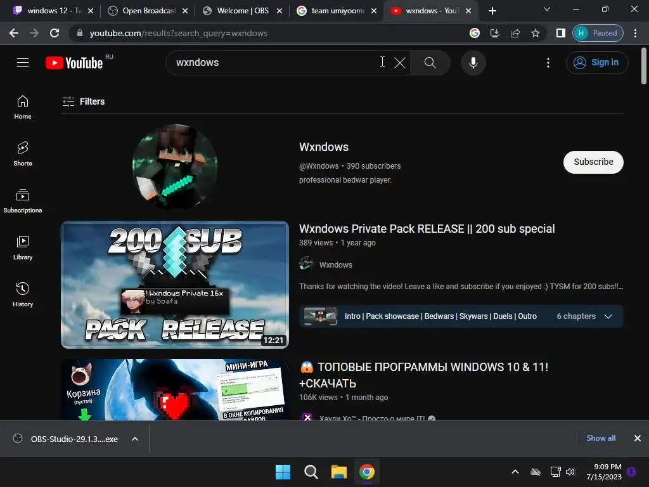The image size is (649, 487).
Task: Go back with the browser back arrow
Action: pyautogui.click(x=14, y=33)
